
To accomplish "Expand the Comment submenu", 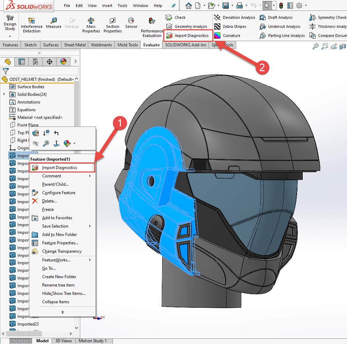I will [x=90, y=176].
